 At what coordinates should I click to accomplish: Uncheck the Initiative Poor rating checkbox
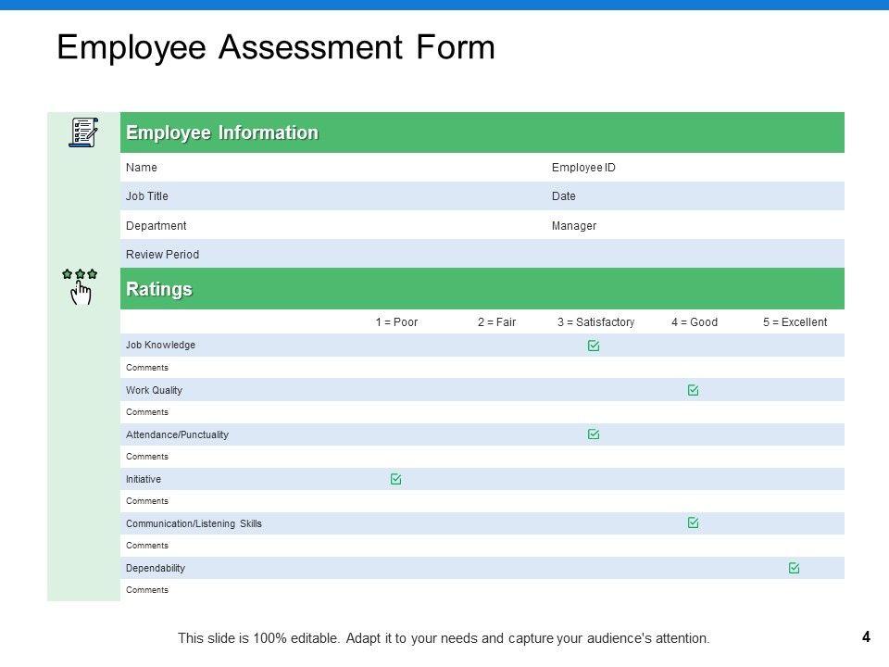coord(395,479)
